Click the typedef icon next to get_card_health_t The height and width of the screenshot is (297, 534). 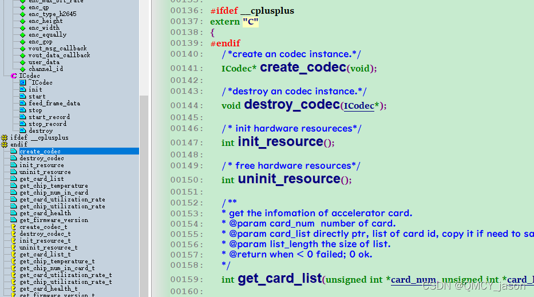(x=14, y=289)
